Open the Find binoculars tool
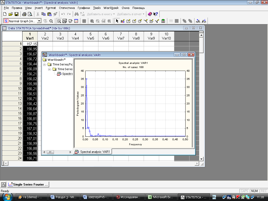The image size is (268, 201). pyautogui.click(x=77, y=14)
